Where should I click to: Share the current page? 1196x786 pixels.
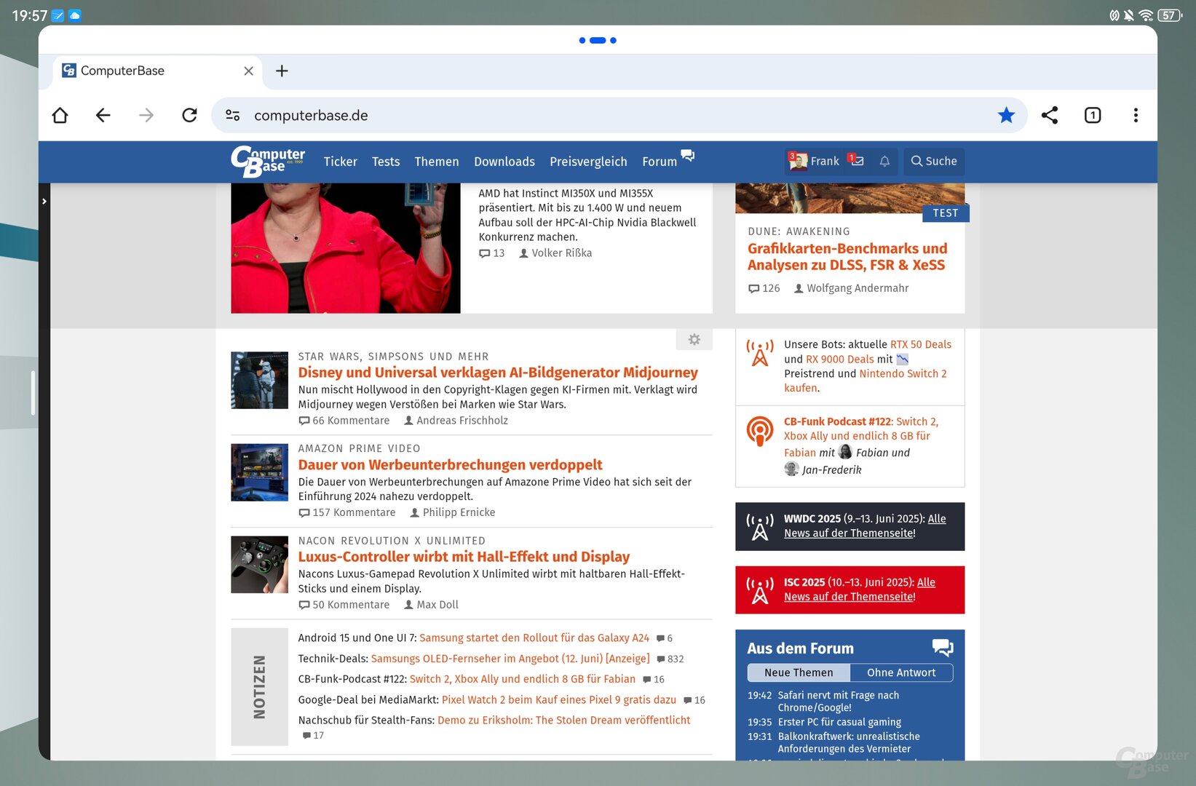tap(1050, 115)
